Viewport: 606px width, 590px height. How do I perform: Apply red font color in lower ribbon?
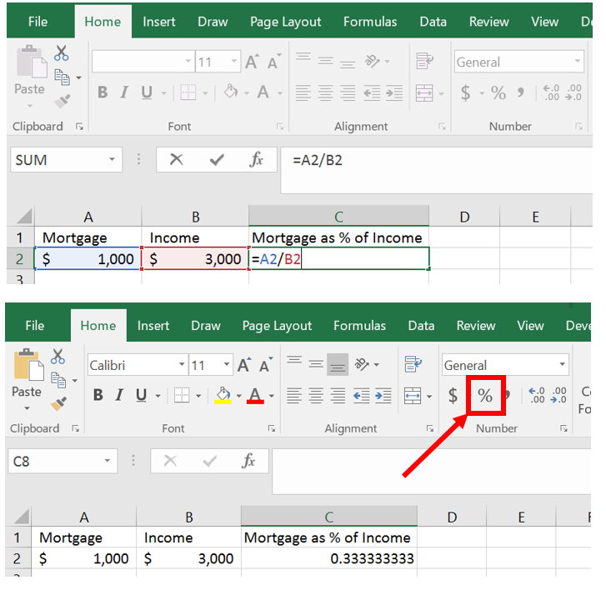click(x=255, y=395)
